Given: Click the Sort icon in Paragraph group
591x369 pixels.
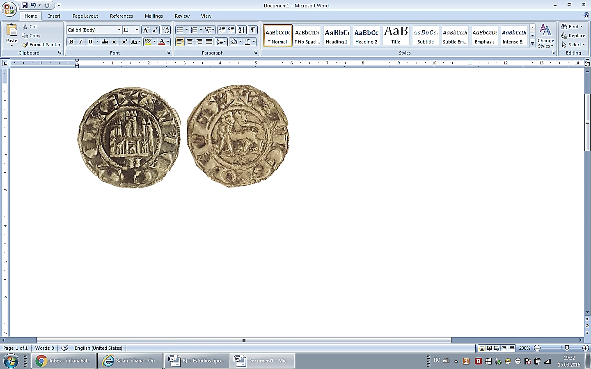Looking at the screenshot, I should click(x=242, y=30).
